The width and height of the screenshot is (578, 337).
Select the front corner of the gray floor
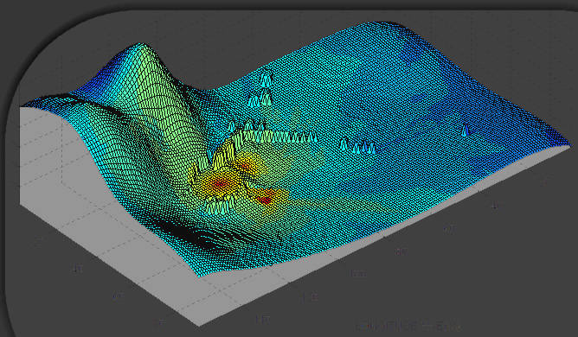pos(199,324)
